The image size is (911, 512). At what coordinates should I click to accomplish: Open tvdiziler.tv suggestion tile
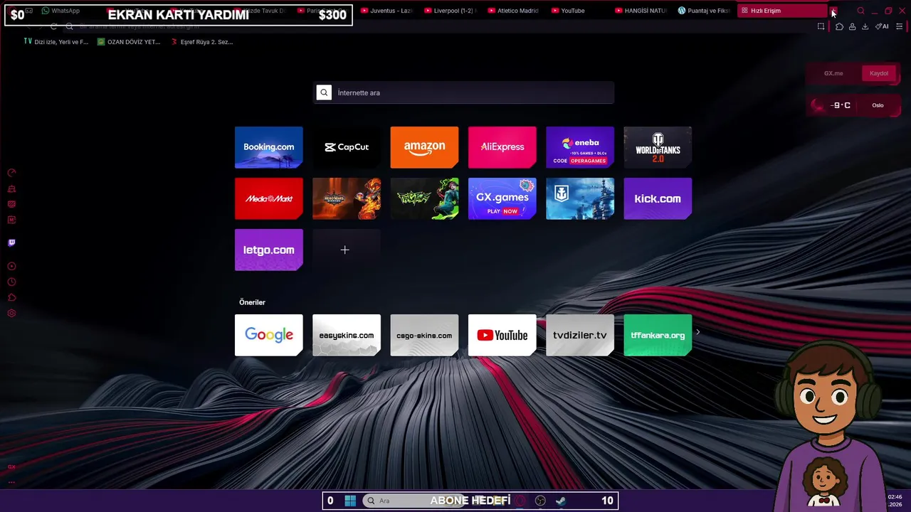click(x=580, y=335)
